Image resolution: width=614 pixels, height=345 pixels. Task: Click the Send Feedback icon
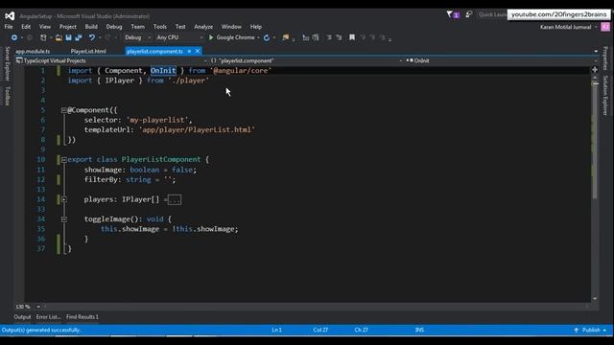click(469, 14)
